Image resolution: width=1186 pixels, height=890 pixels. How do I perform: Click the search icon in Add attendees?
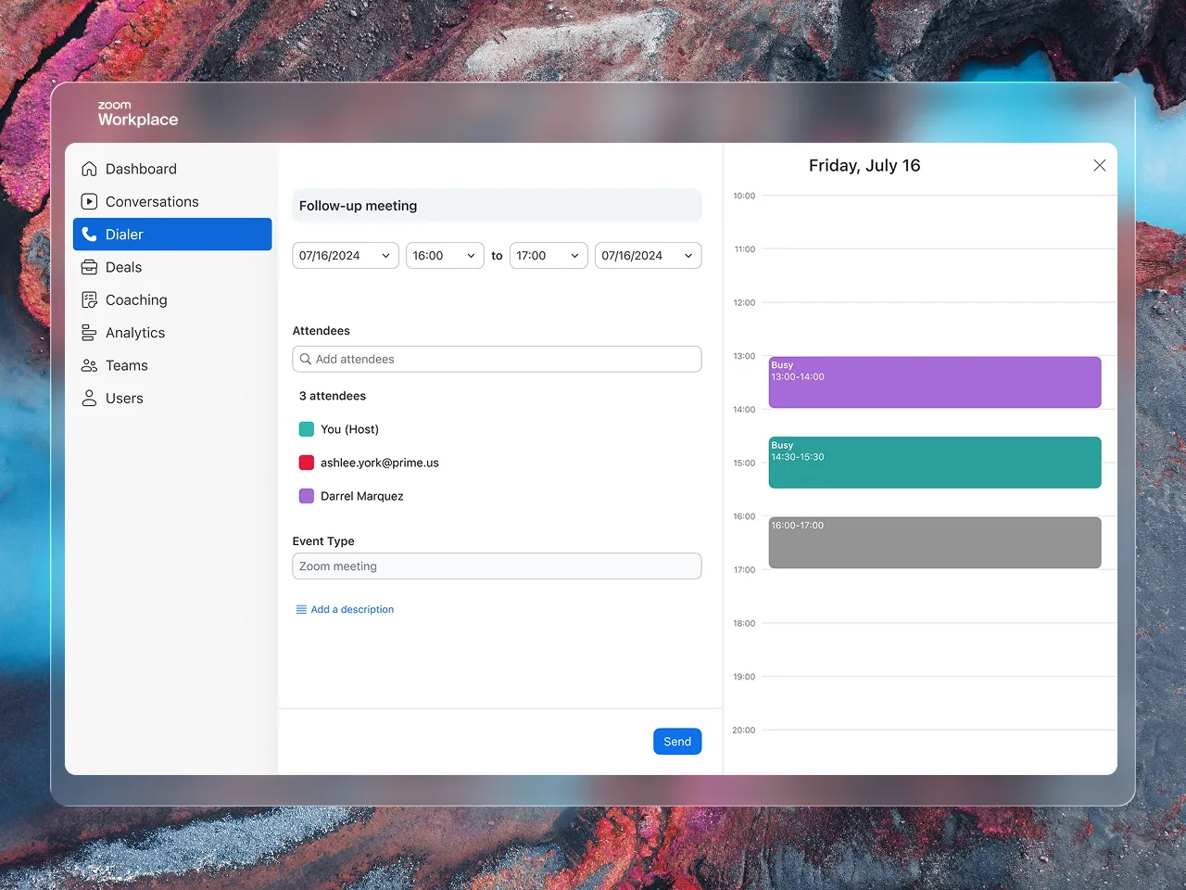tap(306, 359)
